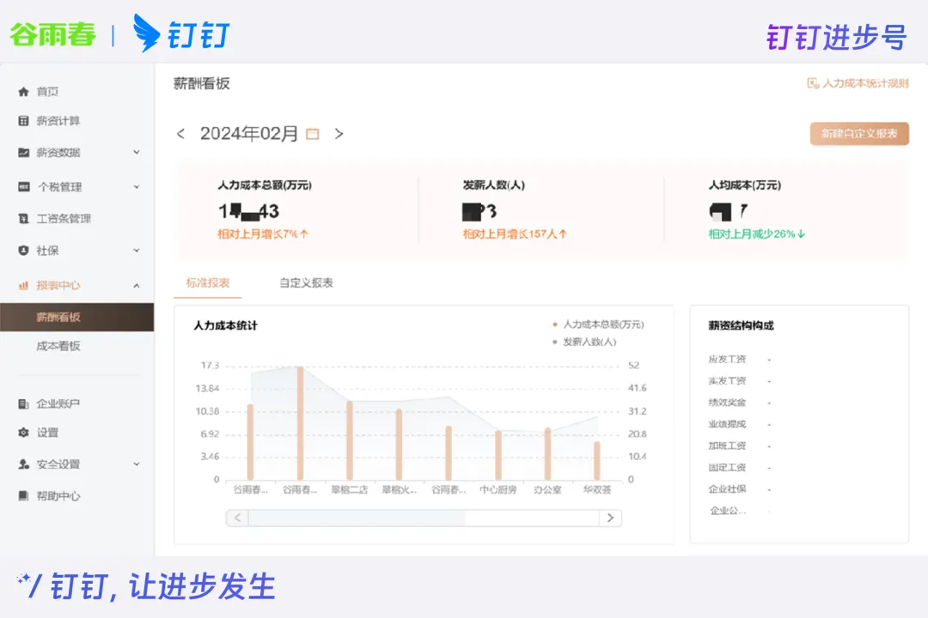Open the 首页 home icon
The height and width of the screenshot is (618, 928).
(24, 92)
